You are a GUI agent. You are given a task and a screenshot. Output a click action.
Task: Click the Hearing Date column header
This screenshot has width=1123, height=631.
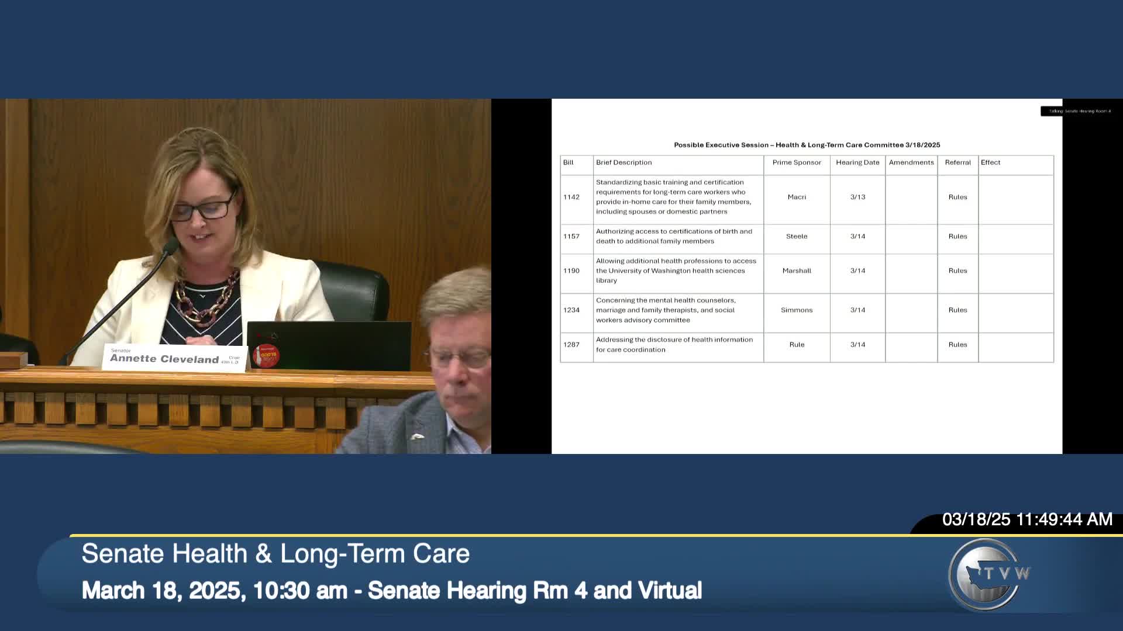click(x=857, y=162)
